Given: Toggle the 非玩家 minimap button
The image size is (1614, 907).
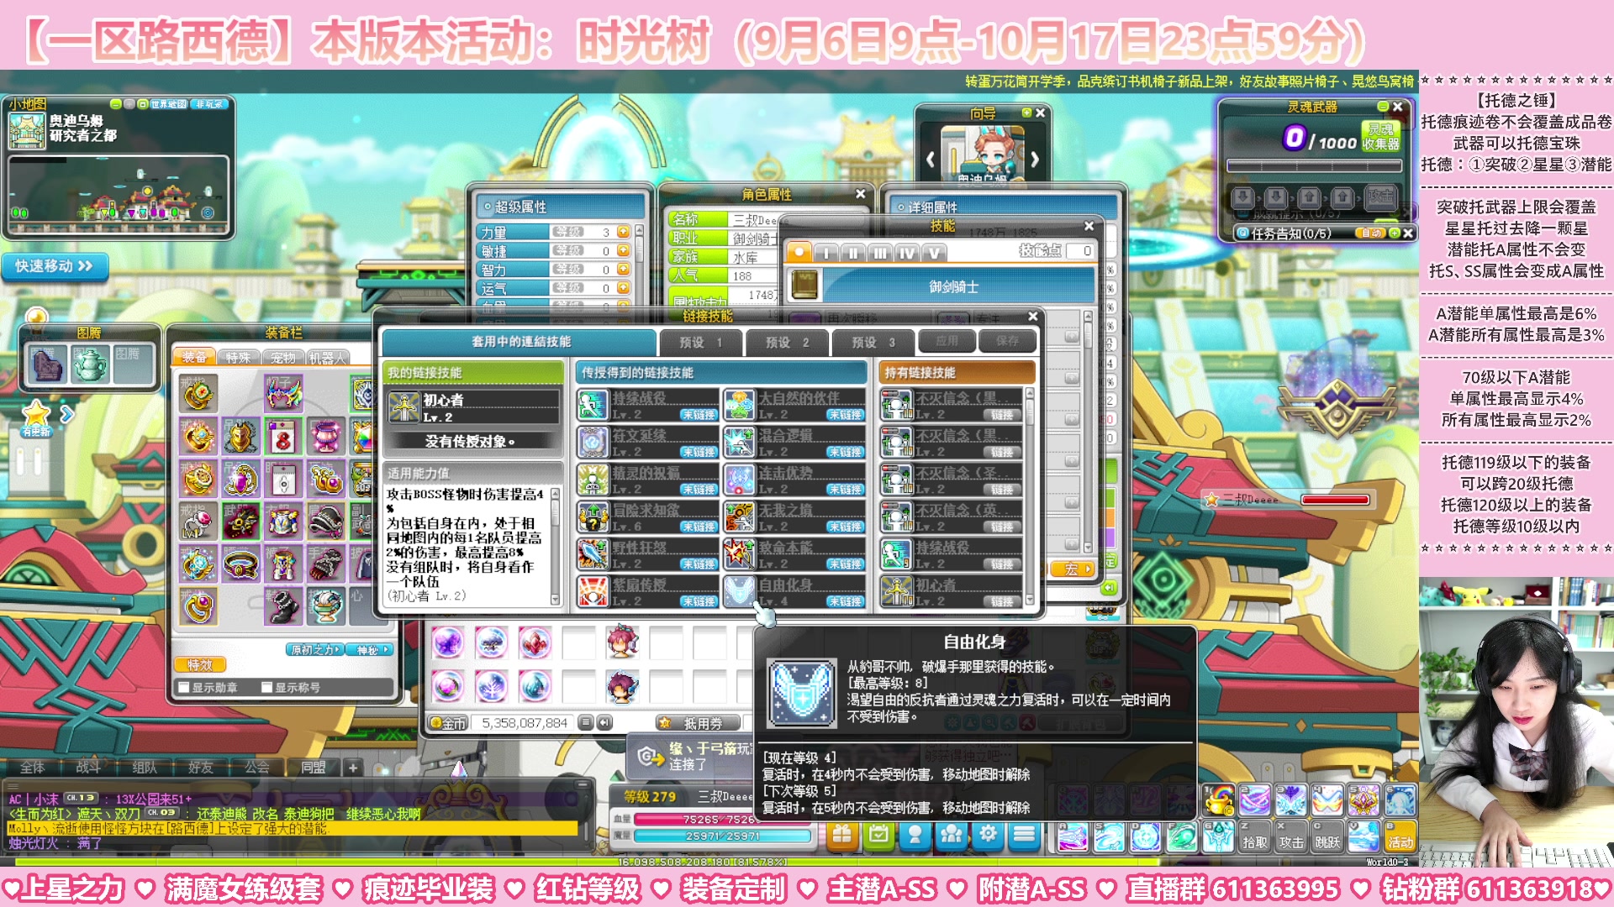Looking at the screenshot, I should point(209,104).
